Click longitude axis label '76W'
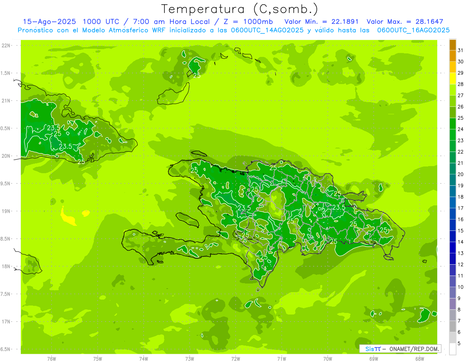 coord(51,359)
